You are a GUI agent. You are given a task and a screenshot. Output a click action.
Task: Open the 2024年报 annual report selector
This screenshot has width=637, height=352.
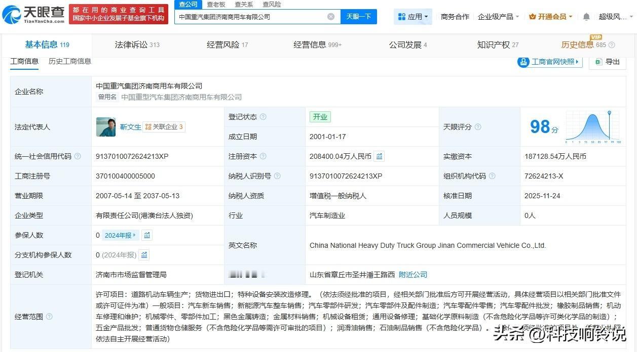pyautogui.click(x=120, y=235)
